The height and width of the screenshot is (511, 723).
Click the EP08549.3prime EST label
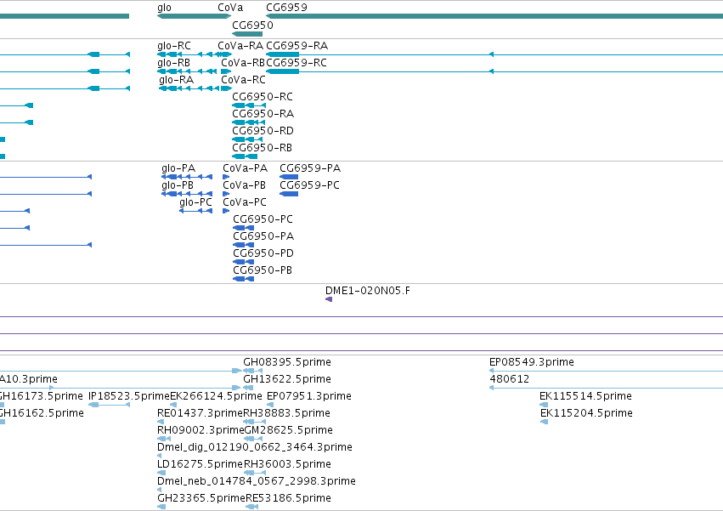click(x=532, y=362)
